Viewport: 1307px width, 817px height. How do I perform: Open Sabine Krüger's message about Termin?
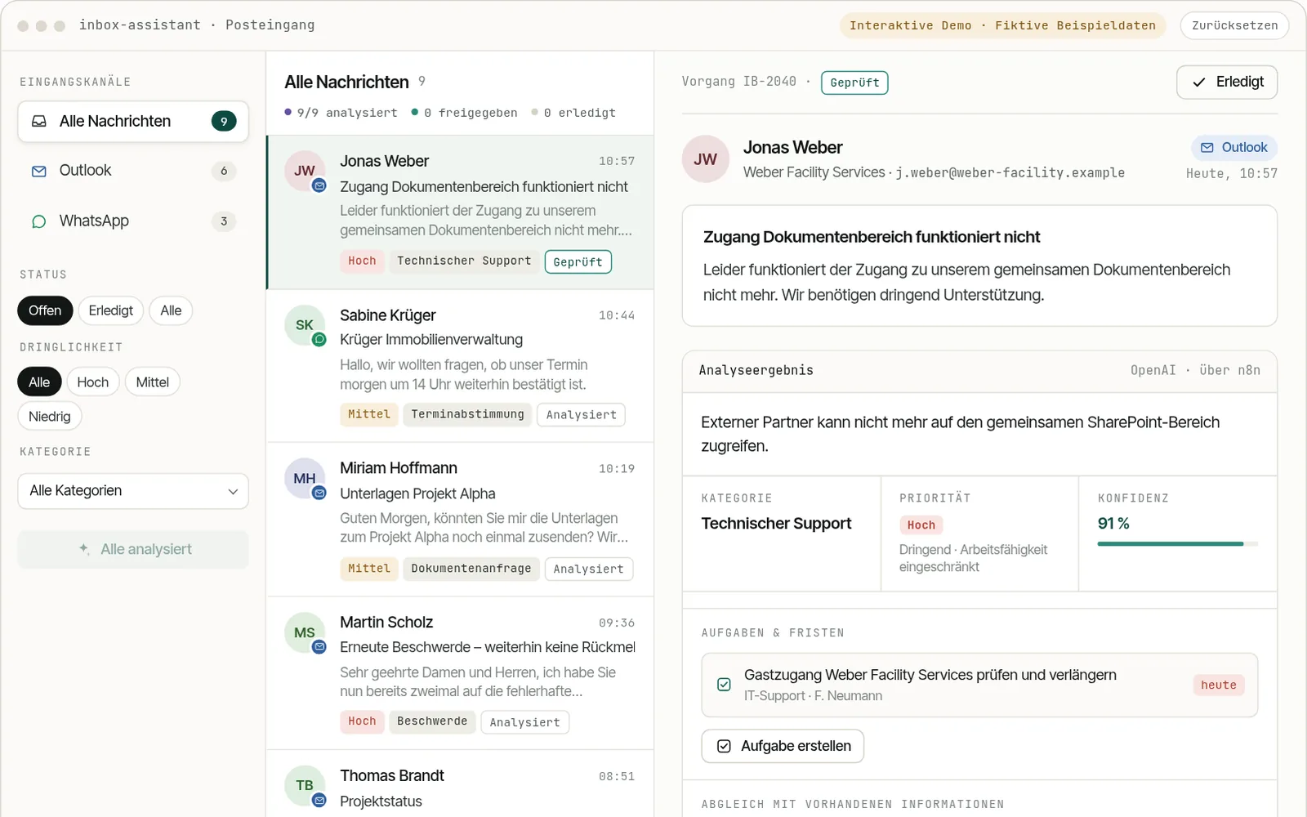point(461,365)
